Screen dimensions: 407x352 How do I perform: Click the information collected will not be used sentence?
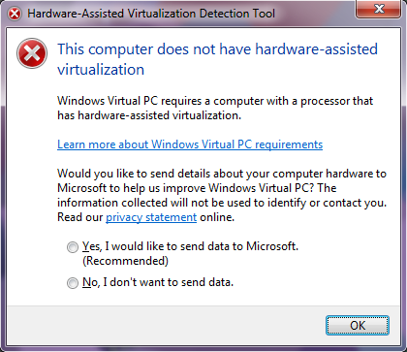pos(222,203)
